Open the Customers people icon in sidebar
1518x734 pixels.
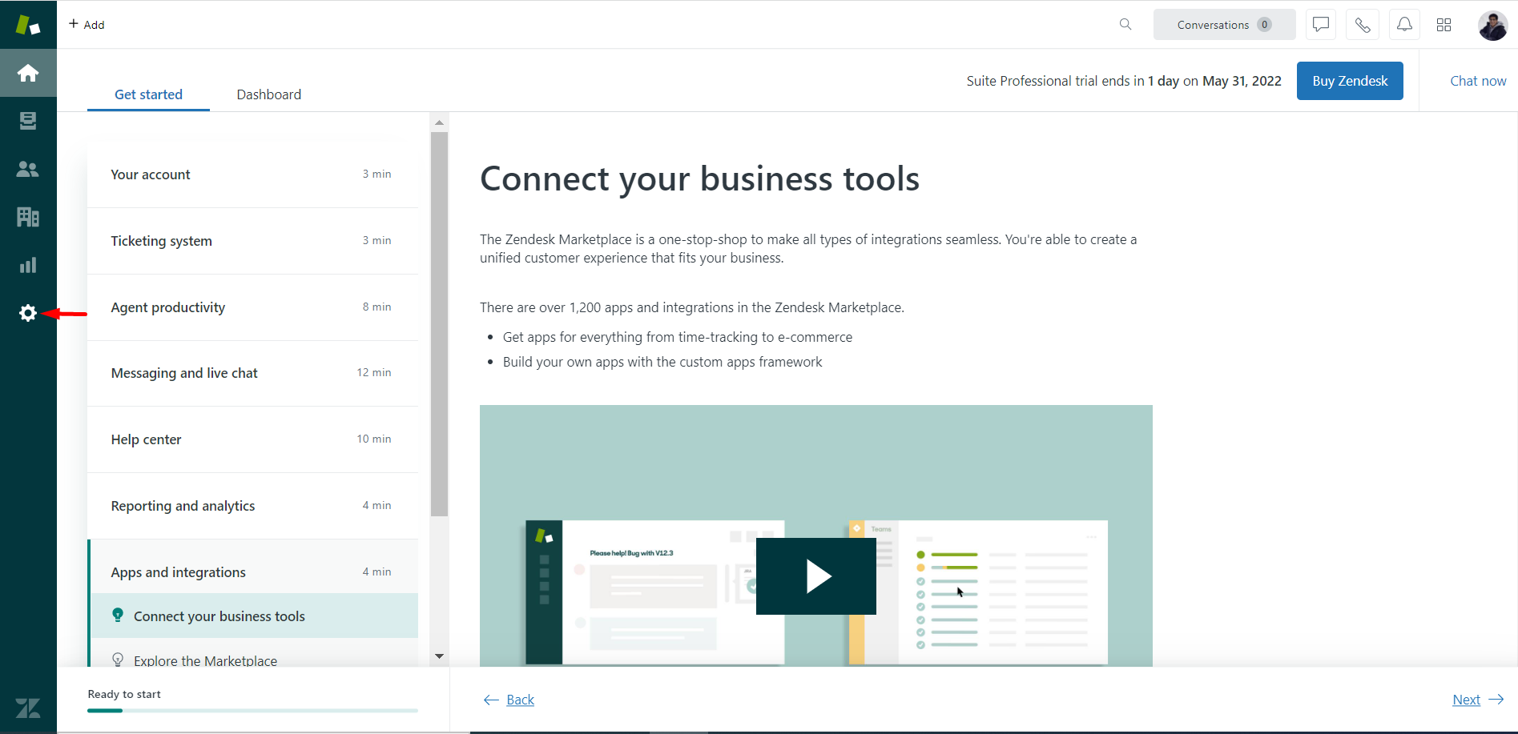(28, 169)
